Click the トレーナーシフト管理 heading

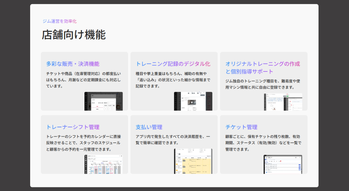pos(73,127)
